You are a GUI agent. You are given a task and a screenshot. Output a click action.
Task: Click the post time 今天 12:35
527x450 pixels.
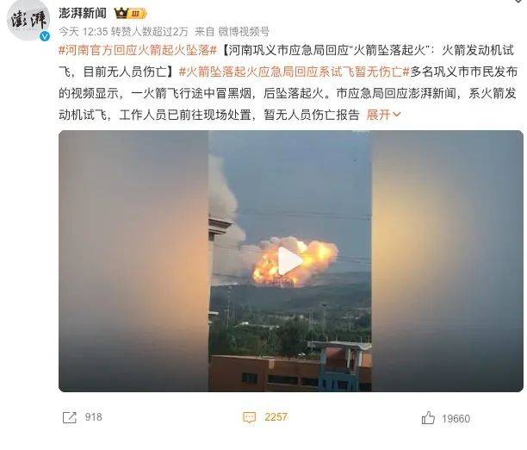(x=83, y=32)
